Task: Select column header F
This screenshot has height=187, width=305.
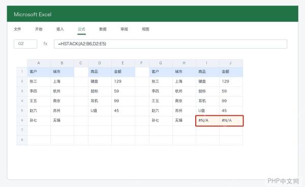Action: [x=142, y=63]
